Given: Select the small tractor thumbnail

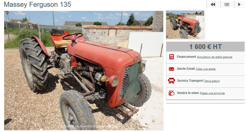Looking at the screenshot, I should (185, 25).
